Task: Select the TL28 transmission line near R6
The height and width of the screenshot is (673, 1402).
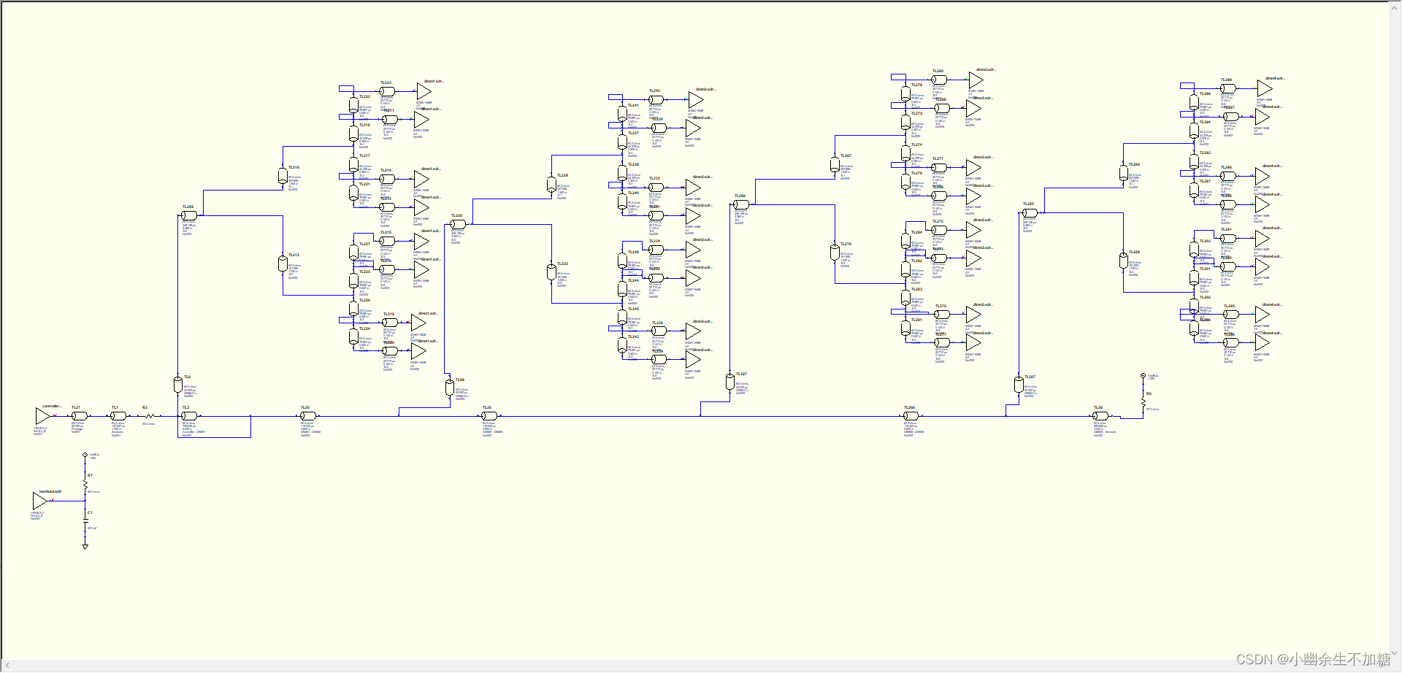Action: [x=1100, y=416]
